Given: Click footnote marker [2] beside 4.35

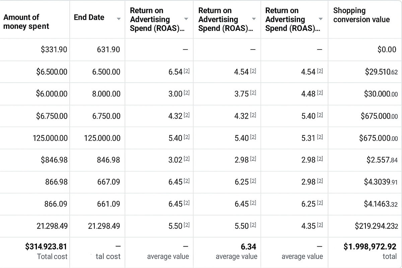Looking at the screenshot, I should (x=320, y=225).
